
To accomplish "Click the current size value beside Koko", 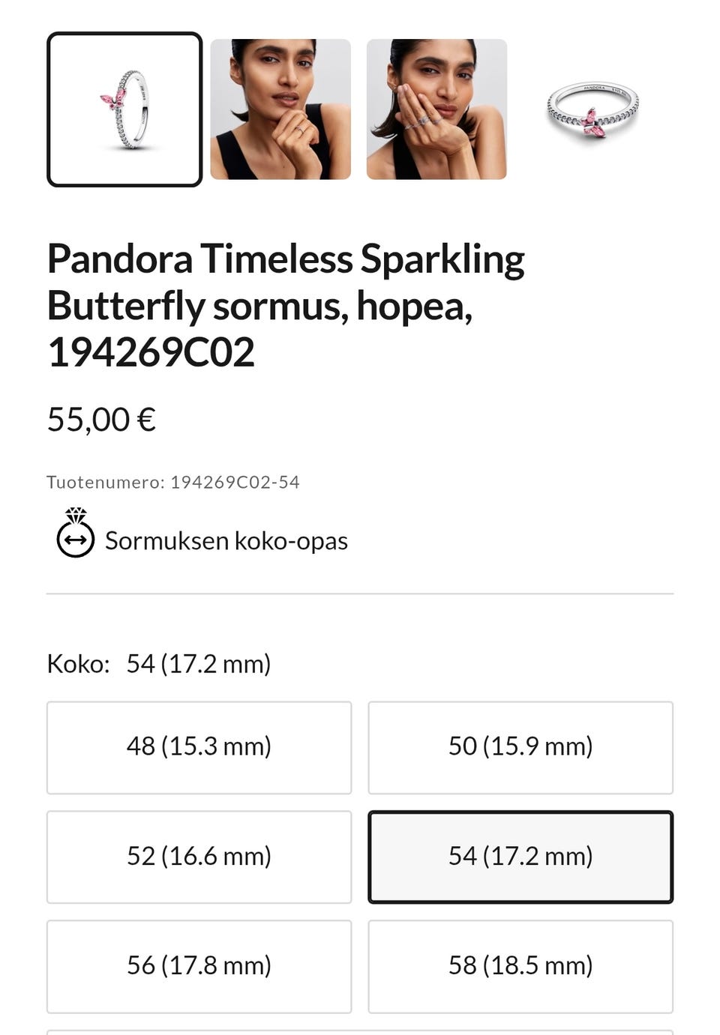I will (198, 664).
